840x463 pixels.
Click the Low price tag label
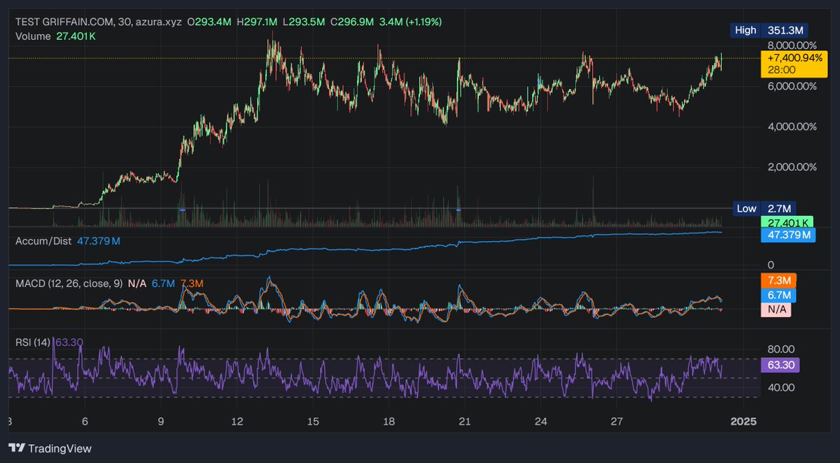[746, 209]
